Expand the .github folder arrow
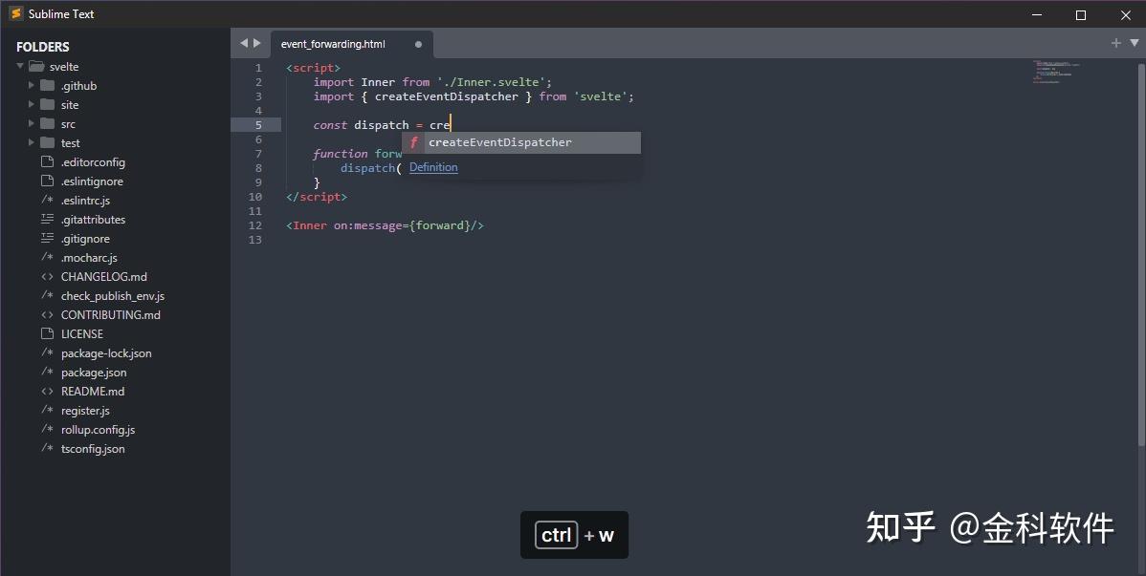Image resolution: width=1146 pixels, height=576 pixels. [x=31, y=85]
